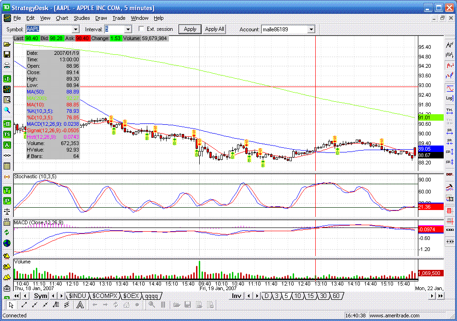Click the red broadcast signal icon
This screenshot has height=321, width=457.
click(7, 177)
